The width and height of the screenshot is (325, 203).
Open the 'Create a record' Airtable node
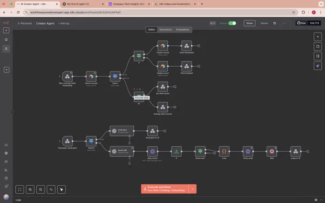point(162,46)
